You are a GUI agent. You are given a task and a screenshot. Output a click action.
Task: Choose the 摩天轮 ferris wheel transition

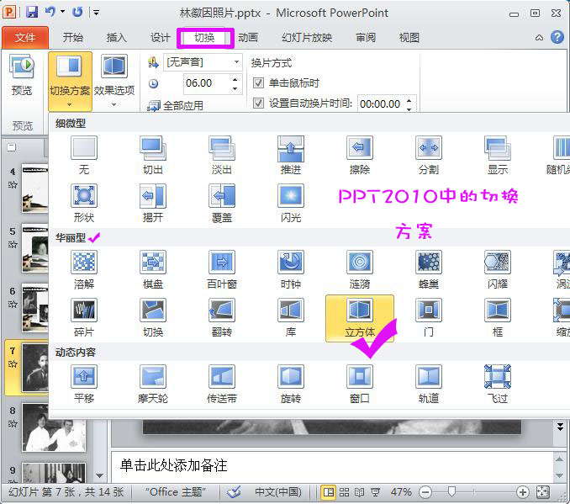[153, 385]
